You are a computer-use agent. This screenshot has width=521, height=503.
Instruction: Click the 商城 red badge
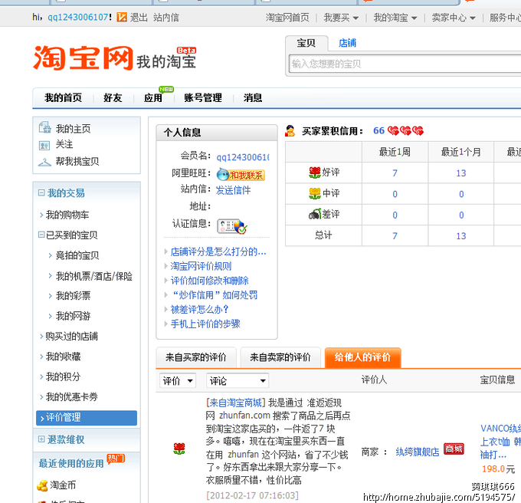coord(454,449)
